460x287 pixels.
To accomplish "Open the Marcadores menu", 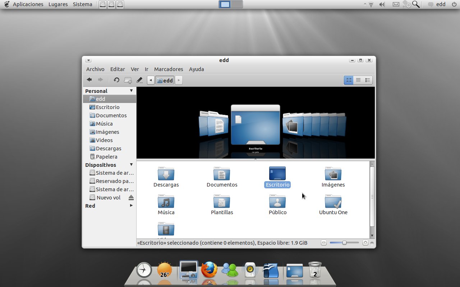I will (169, 69).
